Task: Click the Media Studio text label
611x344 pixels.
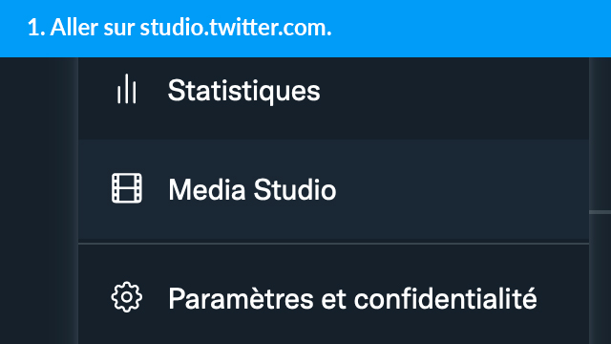Action: [252, 189]
